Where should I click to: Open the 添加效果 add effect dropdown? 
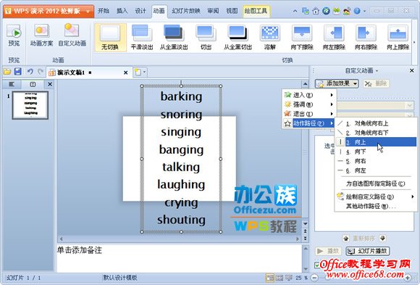pyautogui.click(x=337, y=83)
